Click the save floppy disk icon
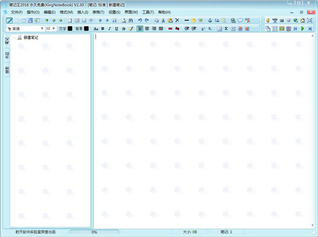The image size is (318, 237). [84, 20]
